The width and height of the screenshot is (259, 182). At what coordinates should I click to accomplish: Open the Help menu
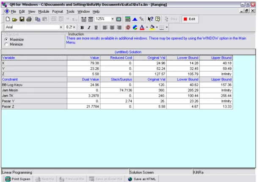[96, 11]
